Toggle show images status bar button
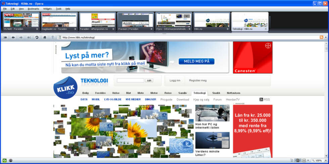This screenshot has width=329, height=164. 304,160
